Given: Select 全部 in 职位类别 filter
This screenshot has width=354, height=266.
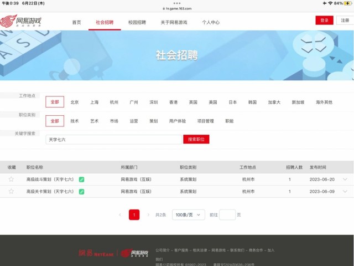Looking at the screenshot, I should 55,121.
